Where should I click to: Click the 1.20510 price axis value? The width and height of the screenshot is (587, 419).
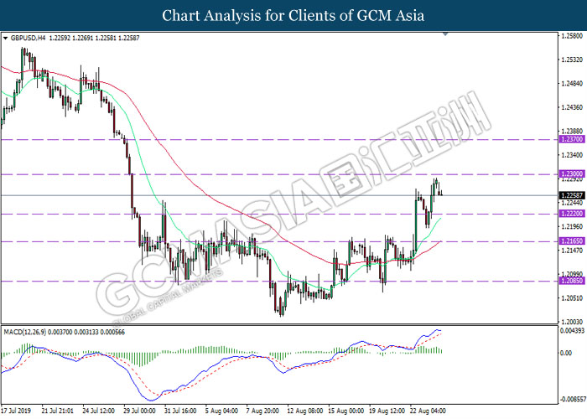(573, 298)
